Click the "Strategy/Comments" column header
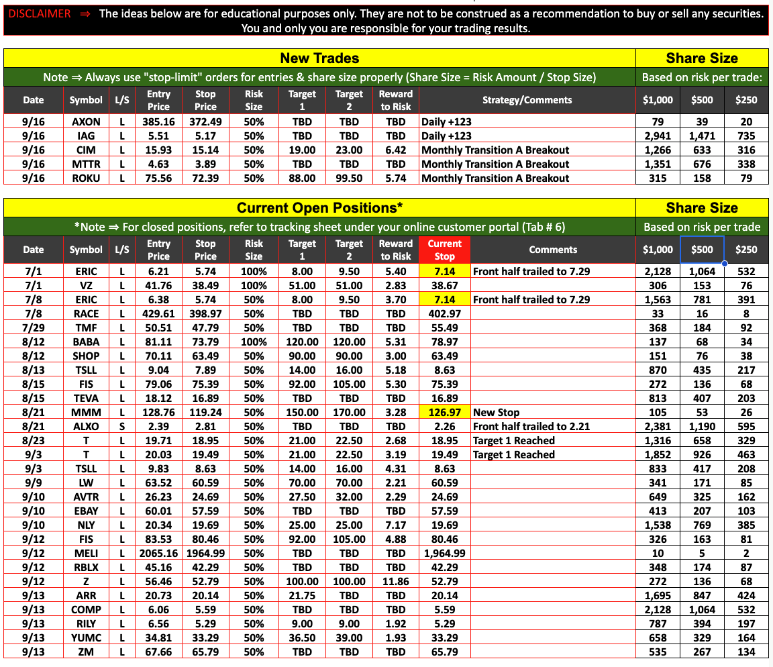This screenshot has height=667, width=773. [x=527, y=100]
